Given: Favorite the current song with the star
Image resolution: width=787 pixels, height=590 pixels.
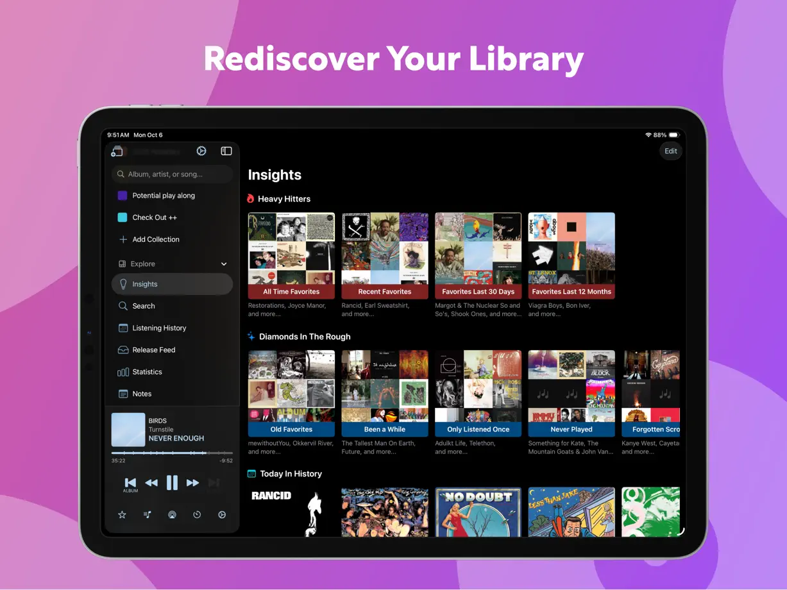Looking at the screenshot, I should (x=122, y=515).
